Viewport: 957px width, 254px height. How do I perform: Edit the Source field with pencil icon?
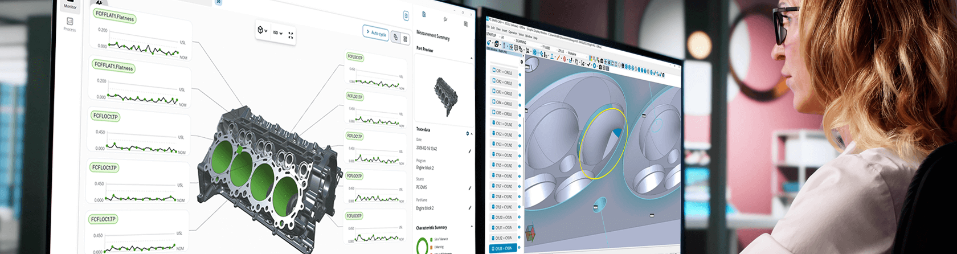[x=470, y=188]
